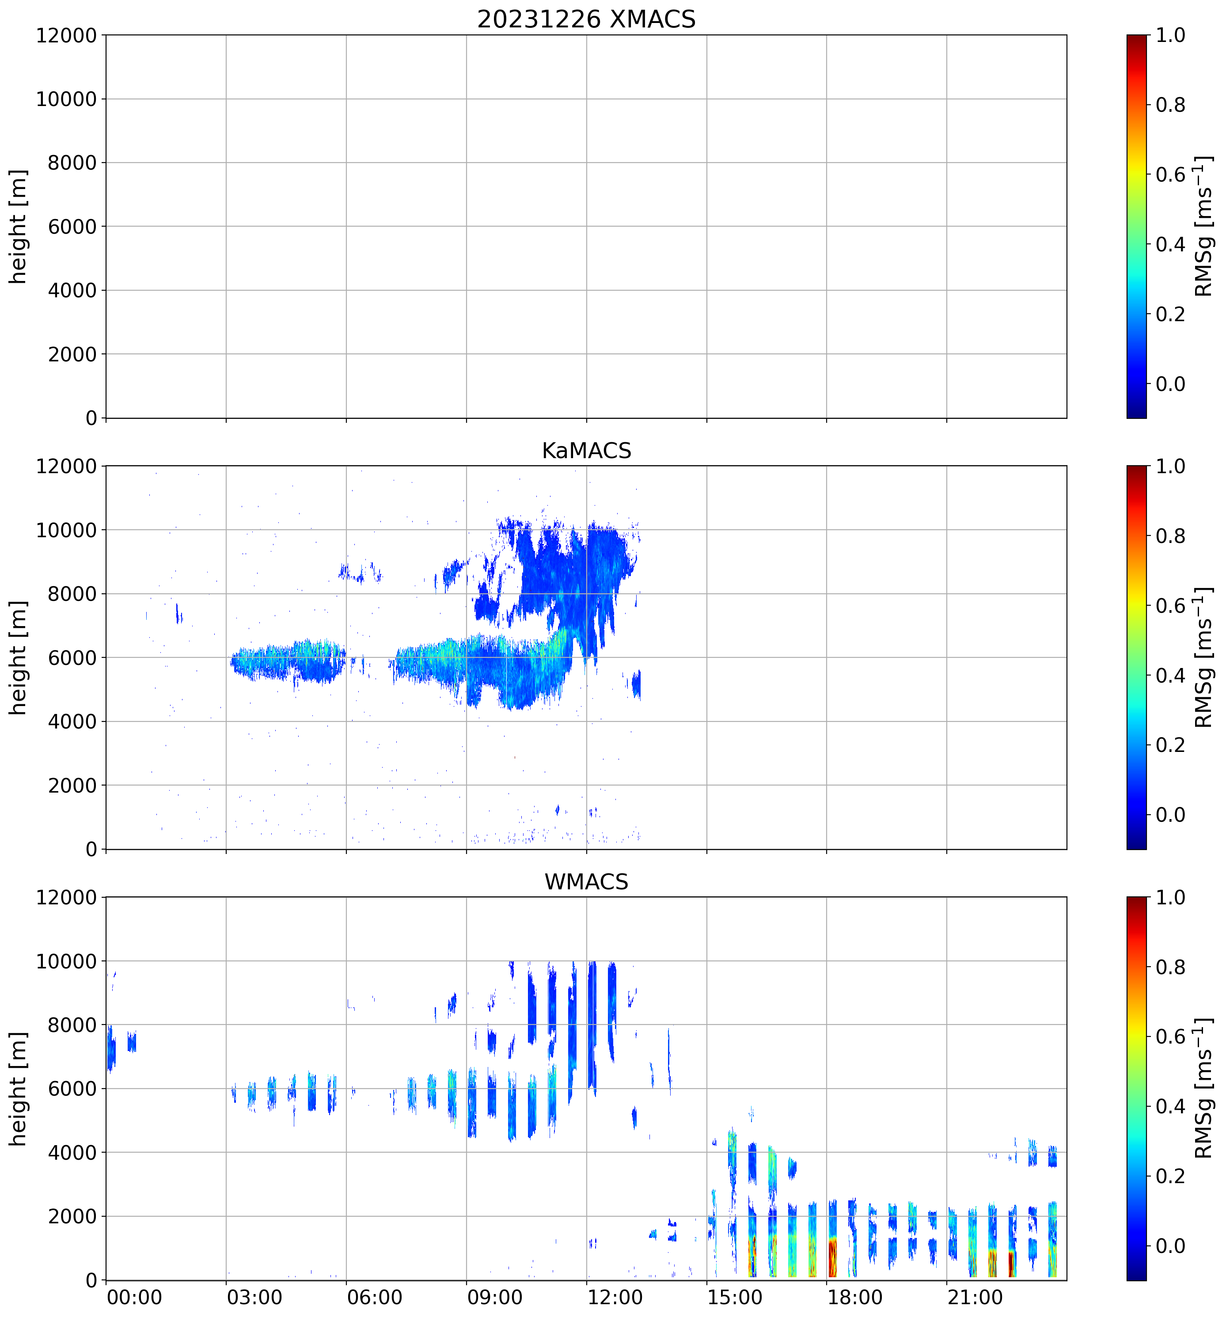Click the '12000' tick of XMACS panel

pos(66,35)
